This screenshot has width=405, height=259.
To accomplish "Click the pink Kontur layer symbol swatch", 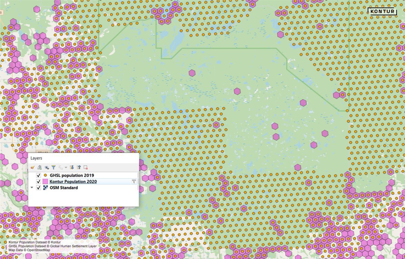I will click(45, 181).
